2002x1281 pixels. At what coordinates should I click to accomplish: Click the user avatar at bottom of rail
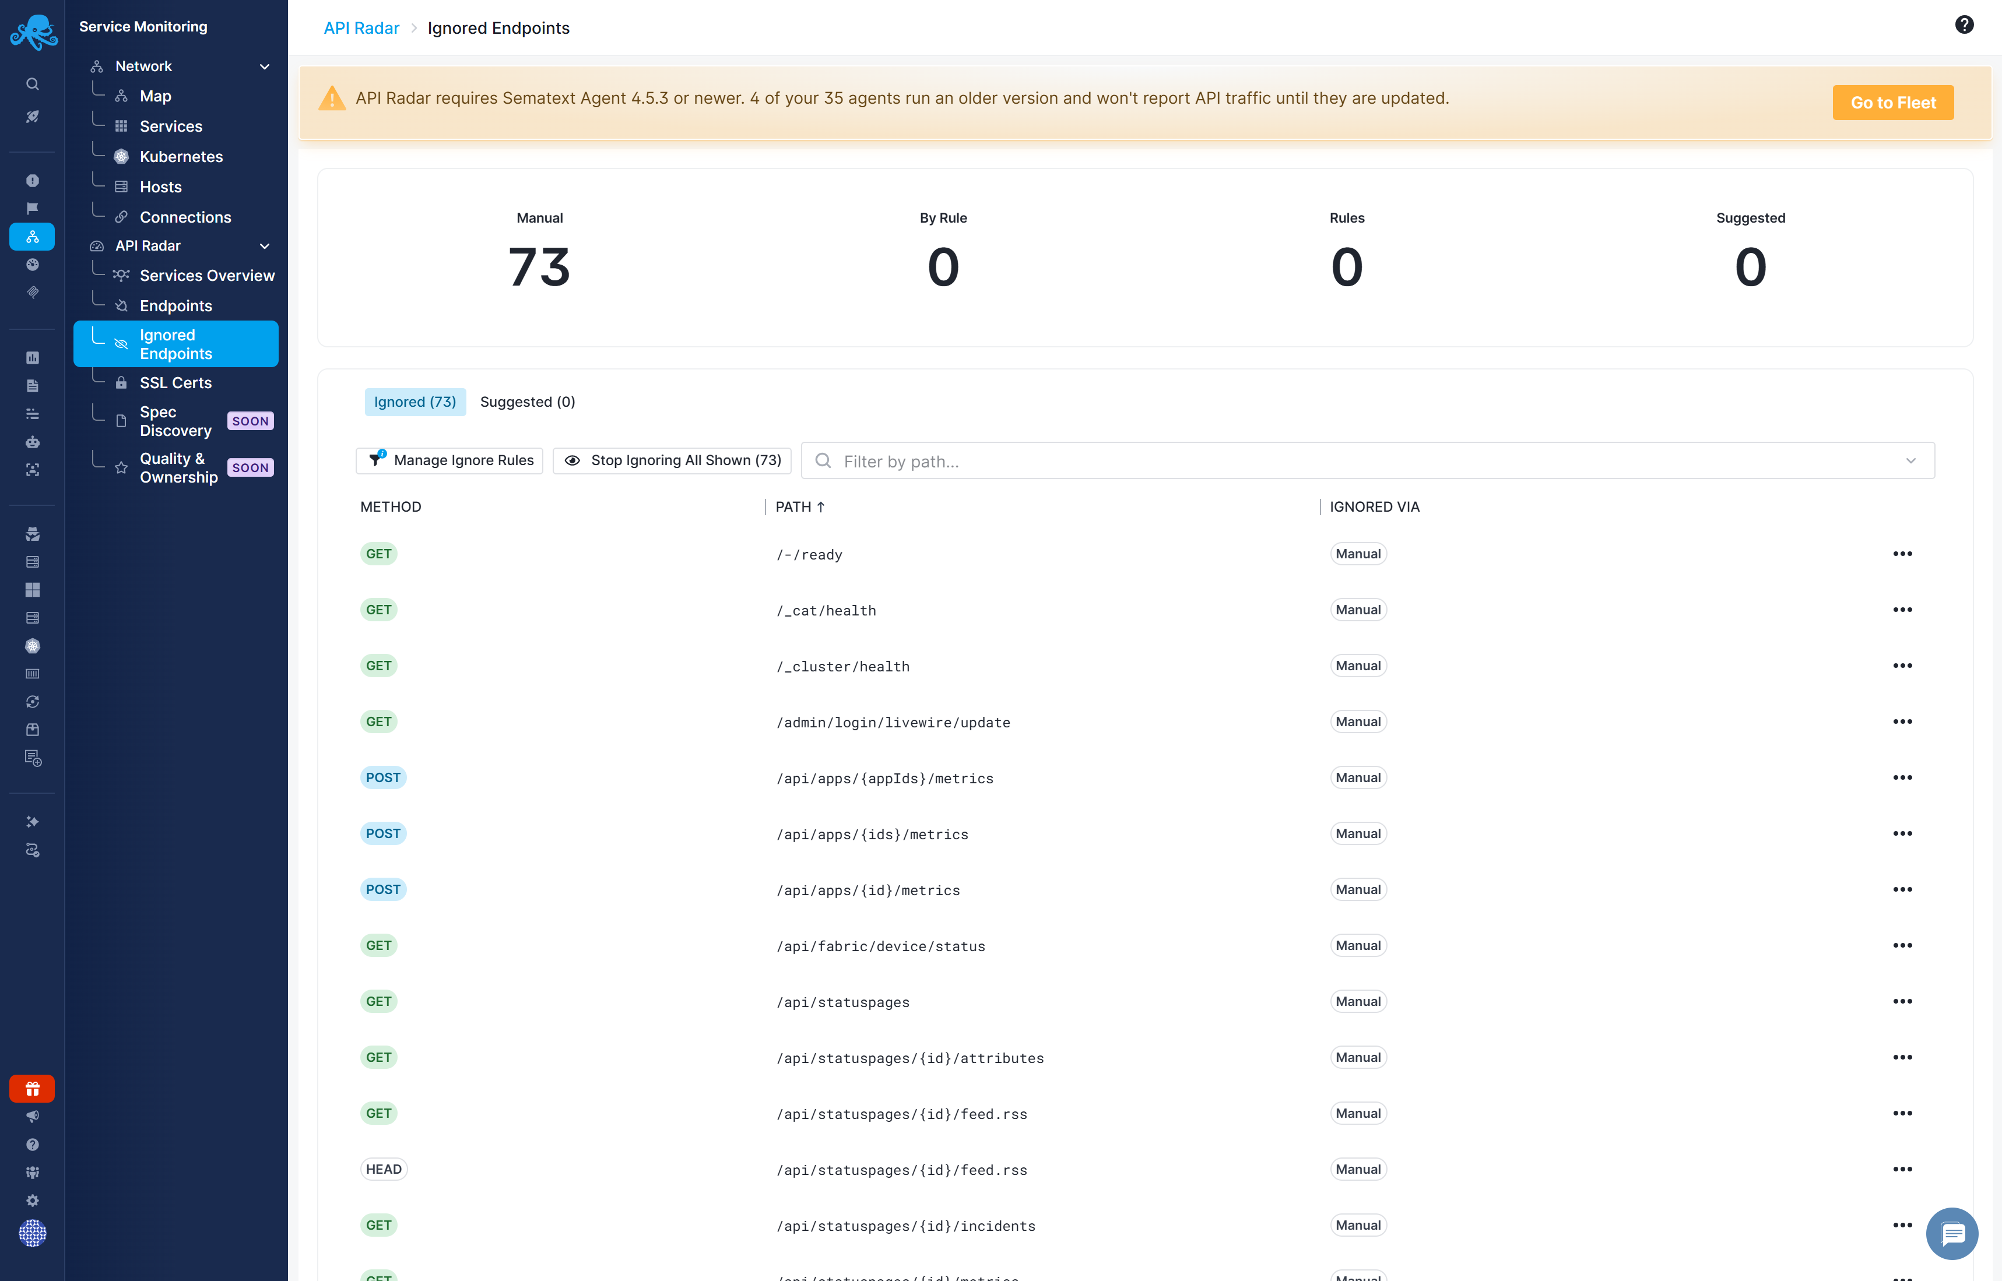click(x=33, y=1233)
